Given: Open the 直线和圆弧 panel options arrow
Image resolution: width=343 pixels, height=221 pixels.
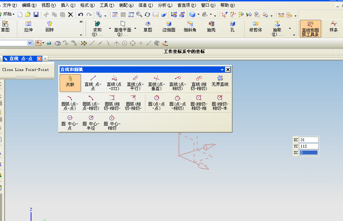Looking at the screenshot, I should 222,70.
